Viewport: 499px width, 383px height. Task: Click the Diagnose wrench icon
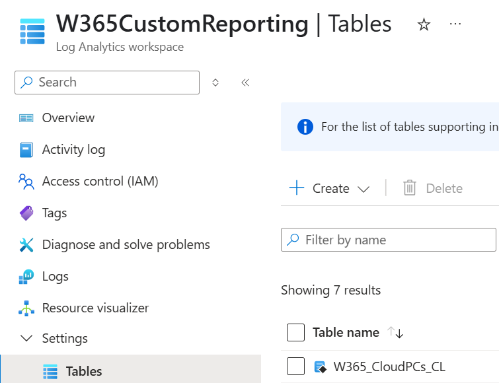pyautogui.click(x=26, y=245)
